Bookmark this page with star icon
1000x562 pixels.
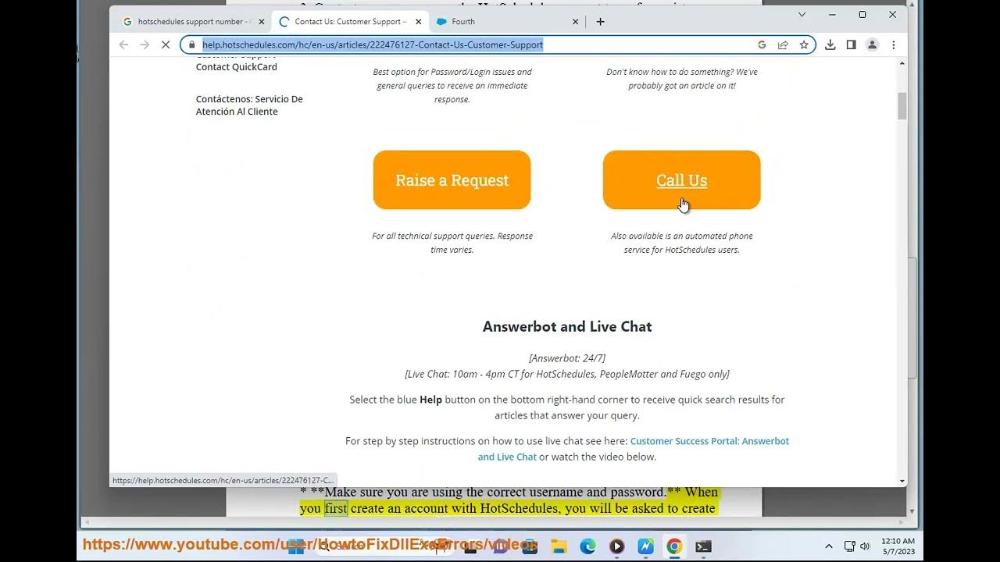point(804,45)
